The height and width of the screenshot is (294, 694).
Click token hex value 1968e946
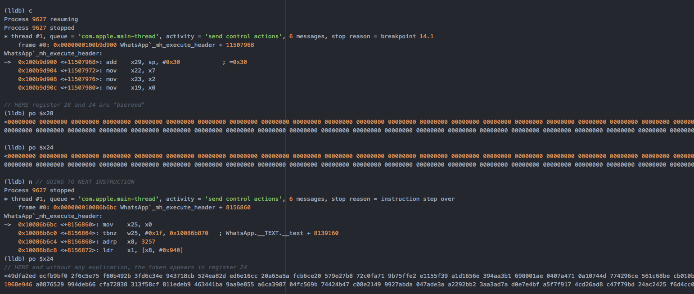18,285
